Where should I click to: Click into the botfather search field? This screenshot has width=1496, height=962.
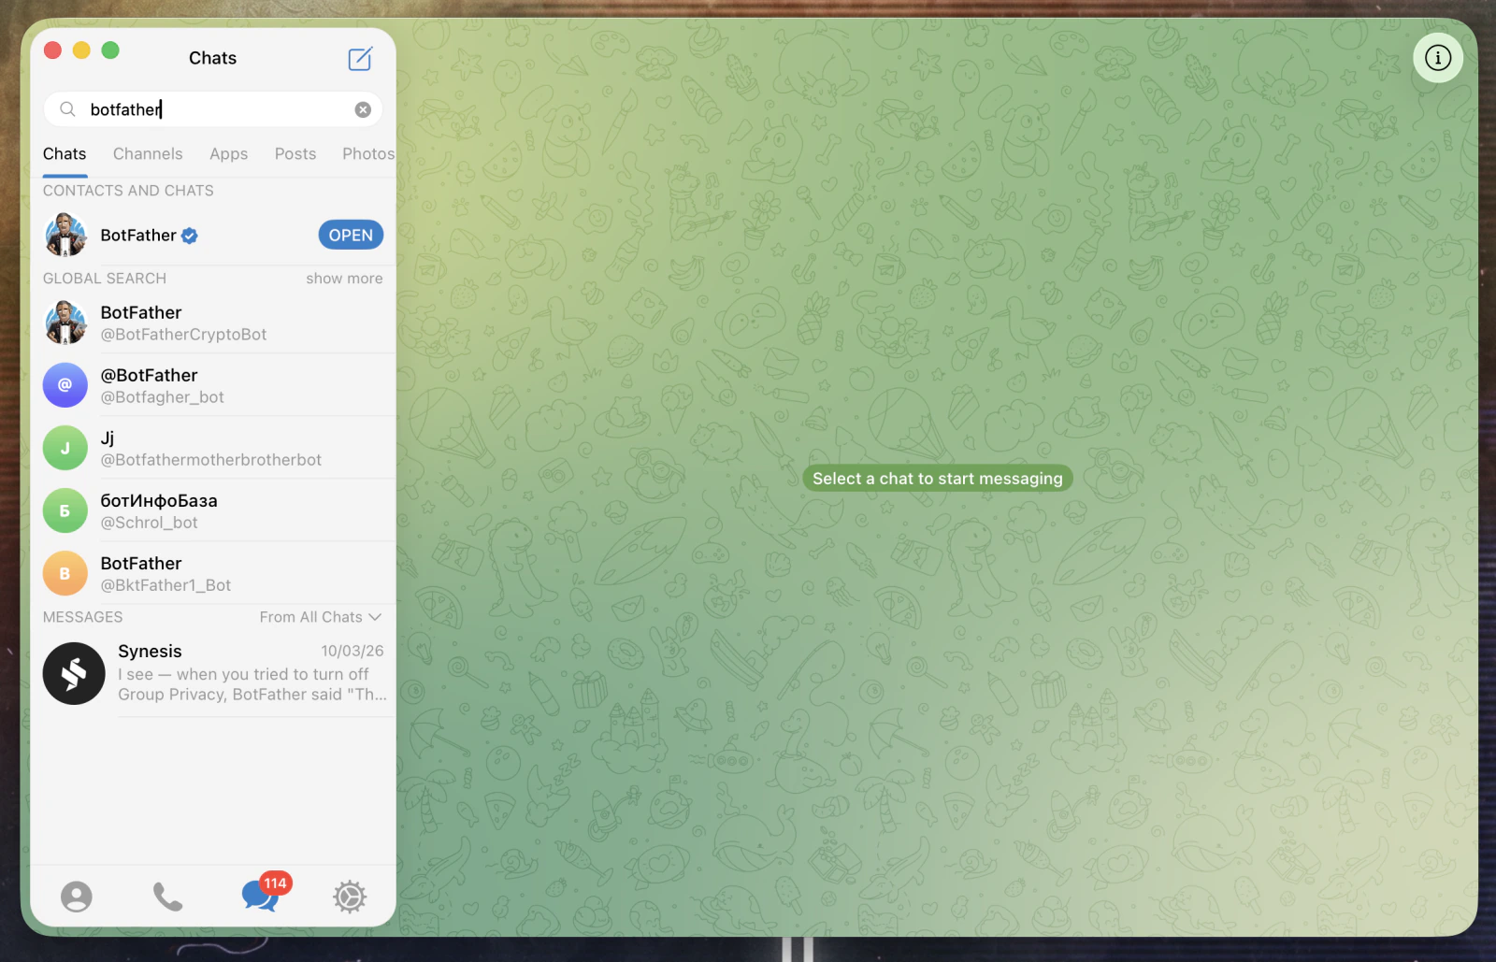(213, 109)
